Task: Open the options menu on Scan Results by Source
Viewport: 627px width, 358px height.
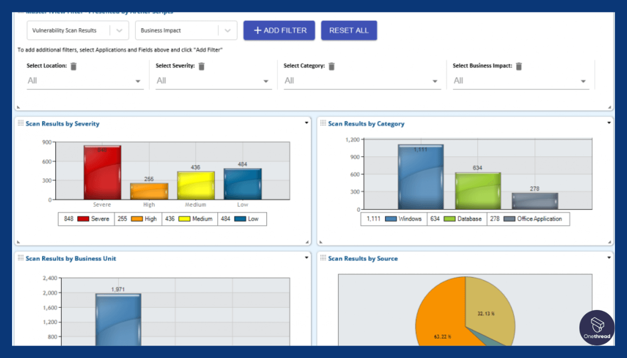Action: pos(608,257)
